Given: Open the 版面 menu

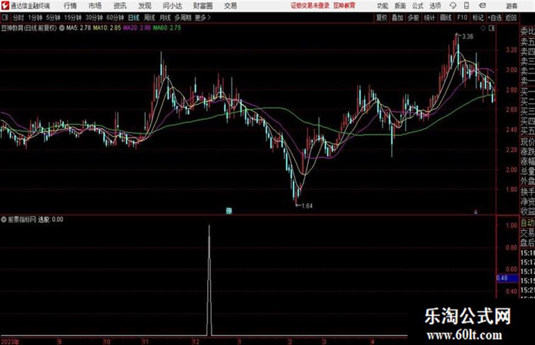Looking at the screenshot, I should coord(400,6).
